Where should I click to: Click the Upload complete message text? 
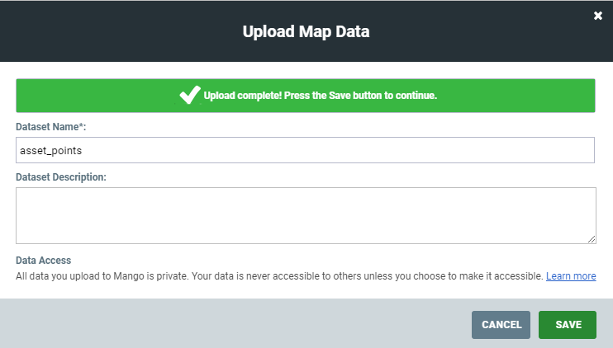click(x=321, y=96)
